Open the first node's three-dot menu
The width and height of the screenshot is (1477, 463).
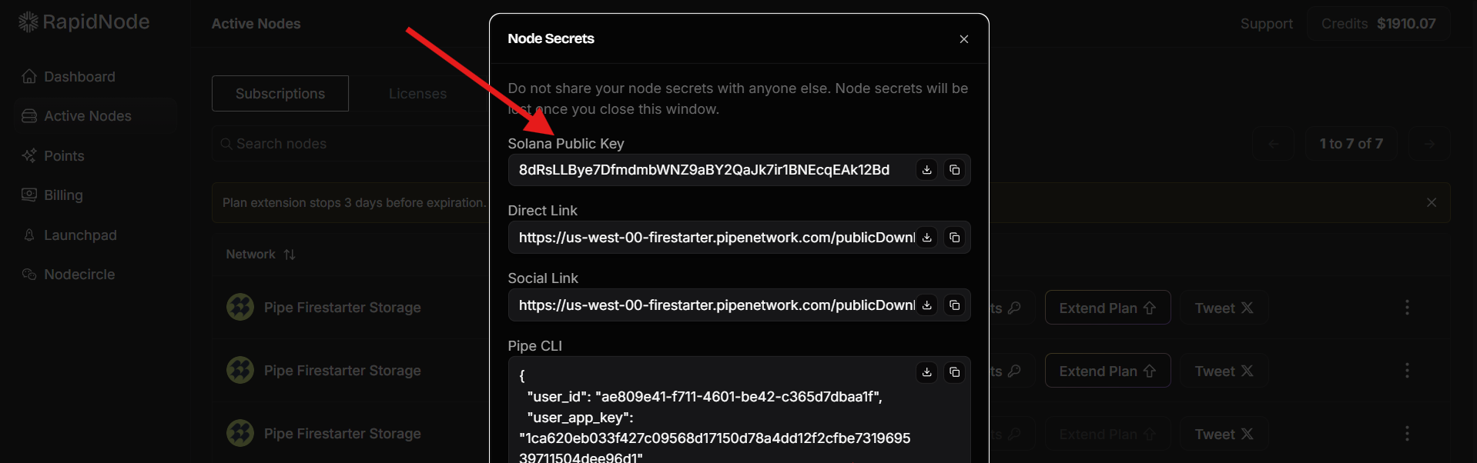coord(1407,308)
